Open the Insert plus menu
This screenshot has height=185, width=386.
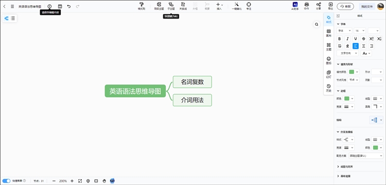(219, 6)
